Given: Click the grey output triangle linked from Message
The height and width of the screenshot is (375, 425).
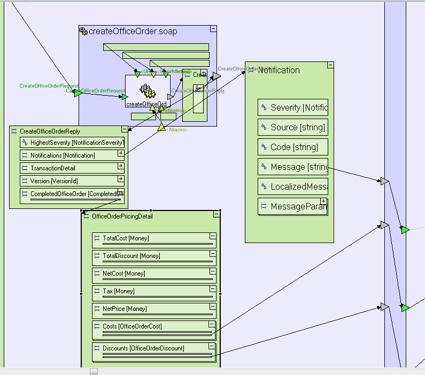Looking at the screenshot, I should coord(384,182).
